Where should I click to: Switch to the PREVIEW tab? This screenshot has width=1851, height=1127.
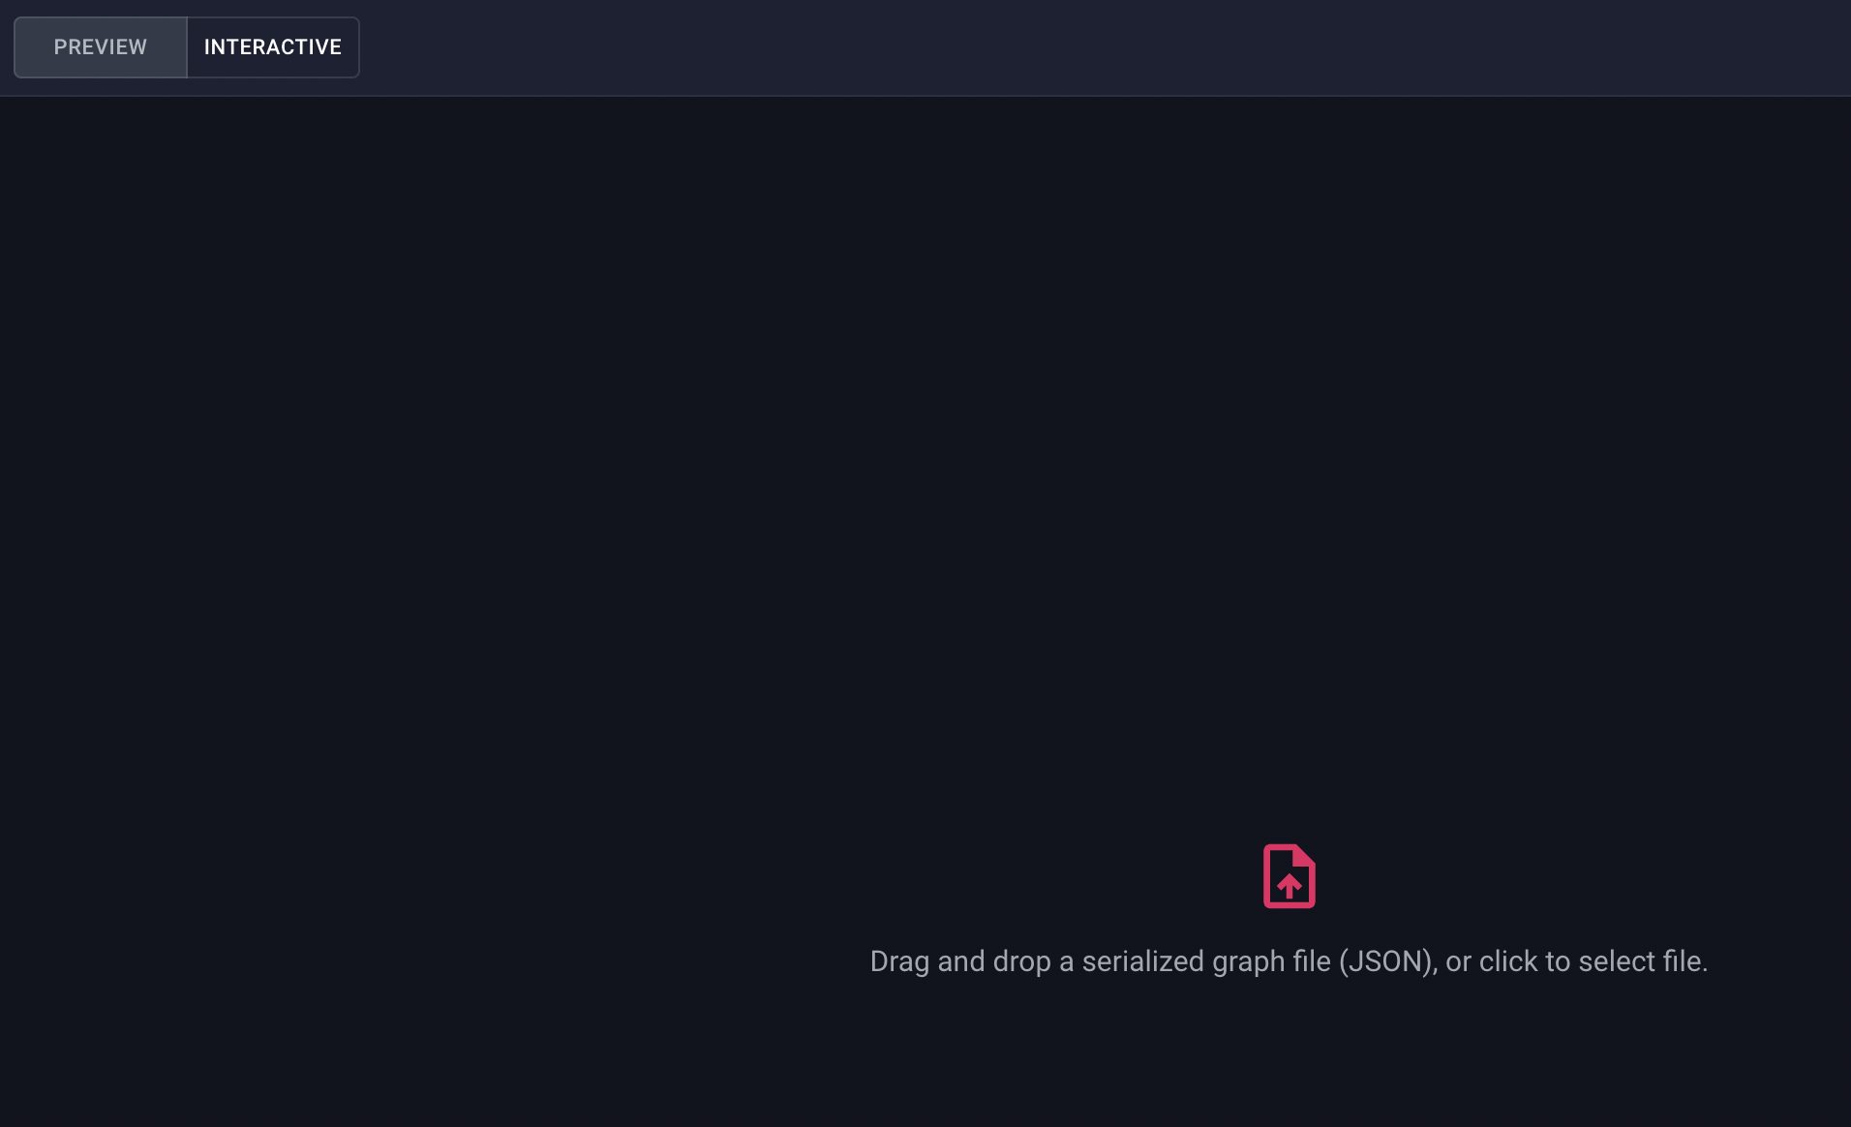coord(101,46)
